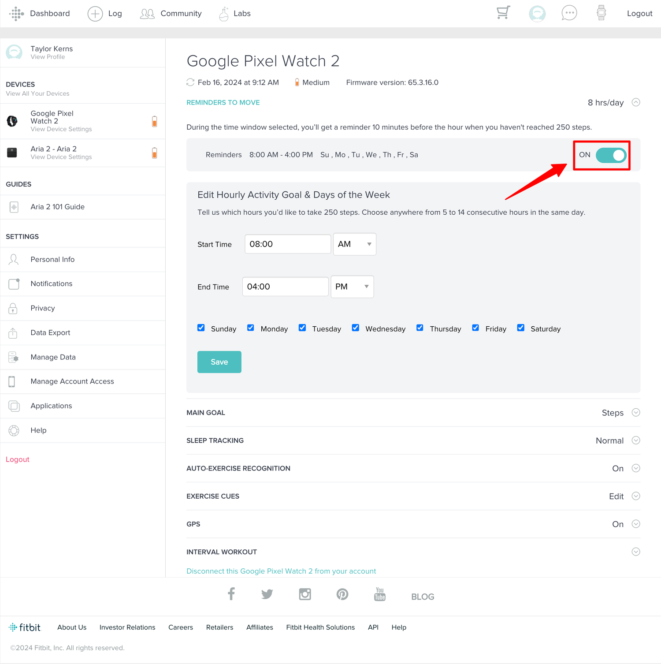Turn off the Reminders toggle switch
Screen dimensions: 661x664
pos(611,155)
